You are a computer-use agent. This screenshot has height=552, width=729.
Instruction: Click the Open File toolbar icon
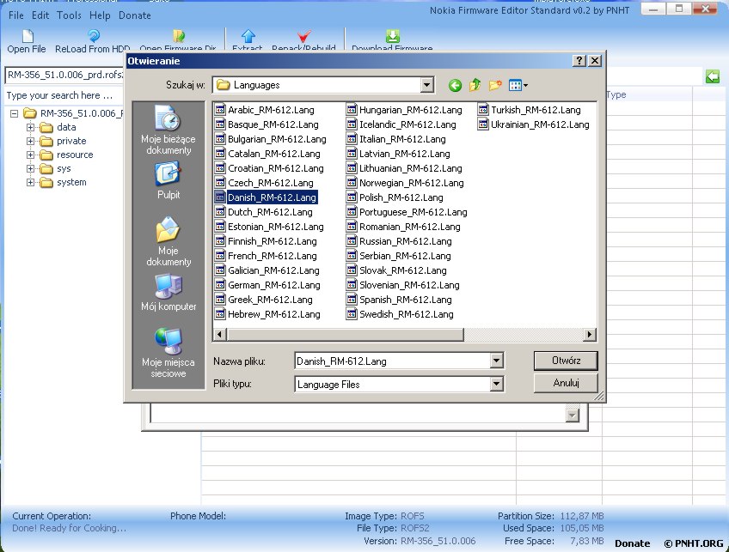(x=28, y=36)
